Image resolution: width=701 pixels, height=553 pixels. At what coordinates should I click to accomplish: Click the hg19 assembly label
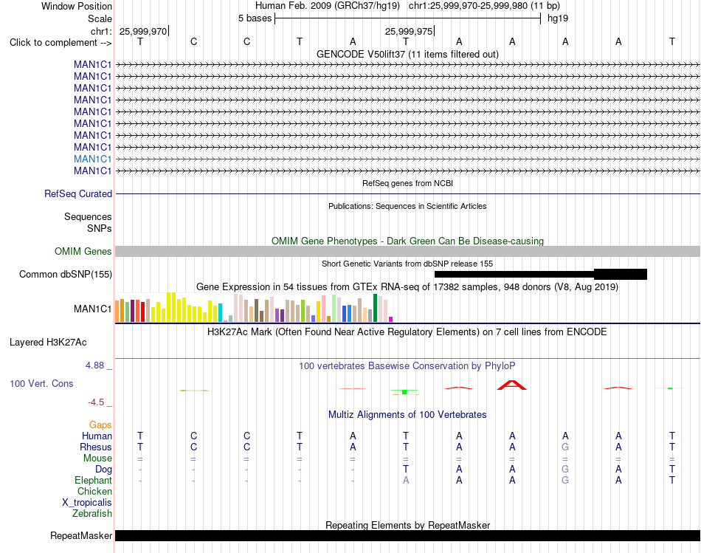pos(558,18)
